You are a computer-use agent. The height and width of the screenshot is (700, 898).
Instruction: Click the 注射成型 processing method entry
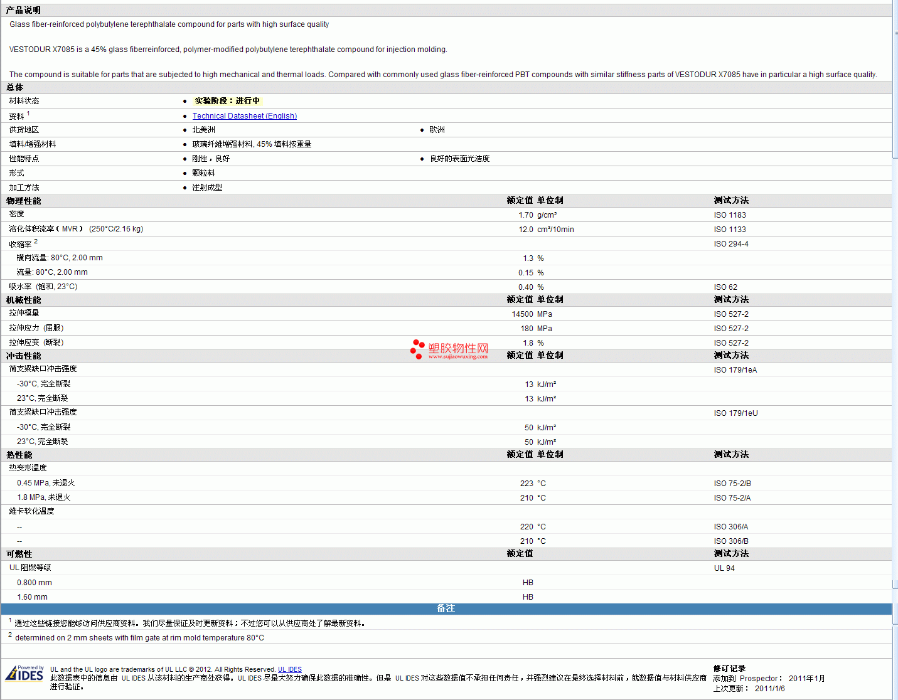[207, 188]
